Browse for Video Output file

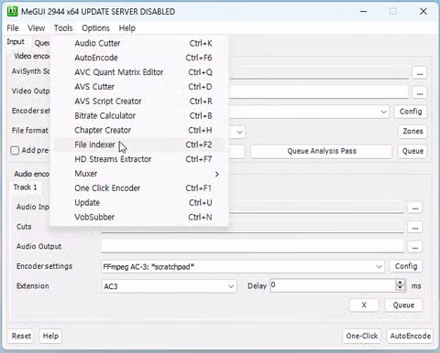pyautogui.click(x=419, y=93)
